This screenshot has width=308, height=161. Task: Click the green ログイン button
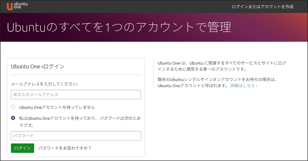pyautogui.click(x=23, y=148)
